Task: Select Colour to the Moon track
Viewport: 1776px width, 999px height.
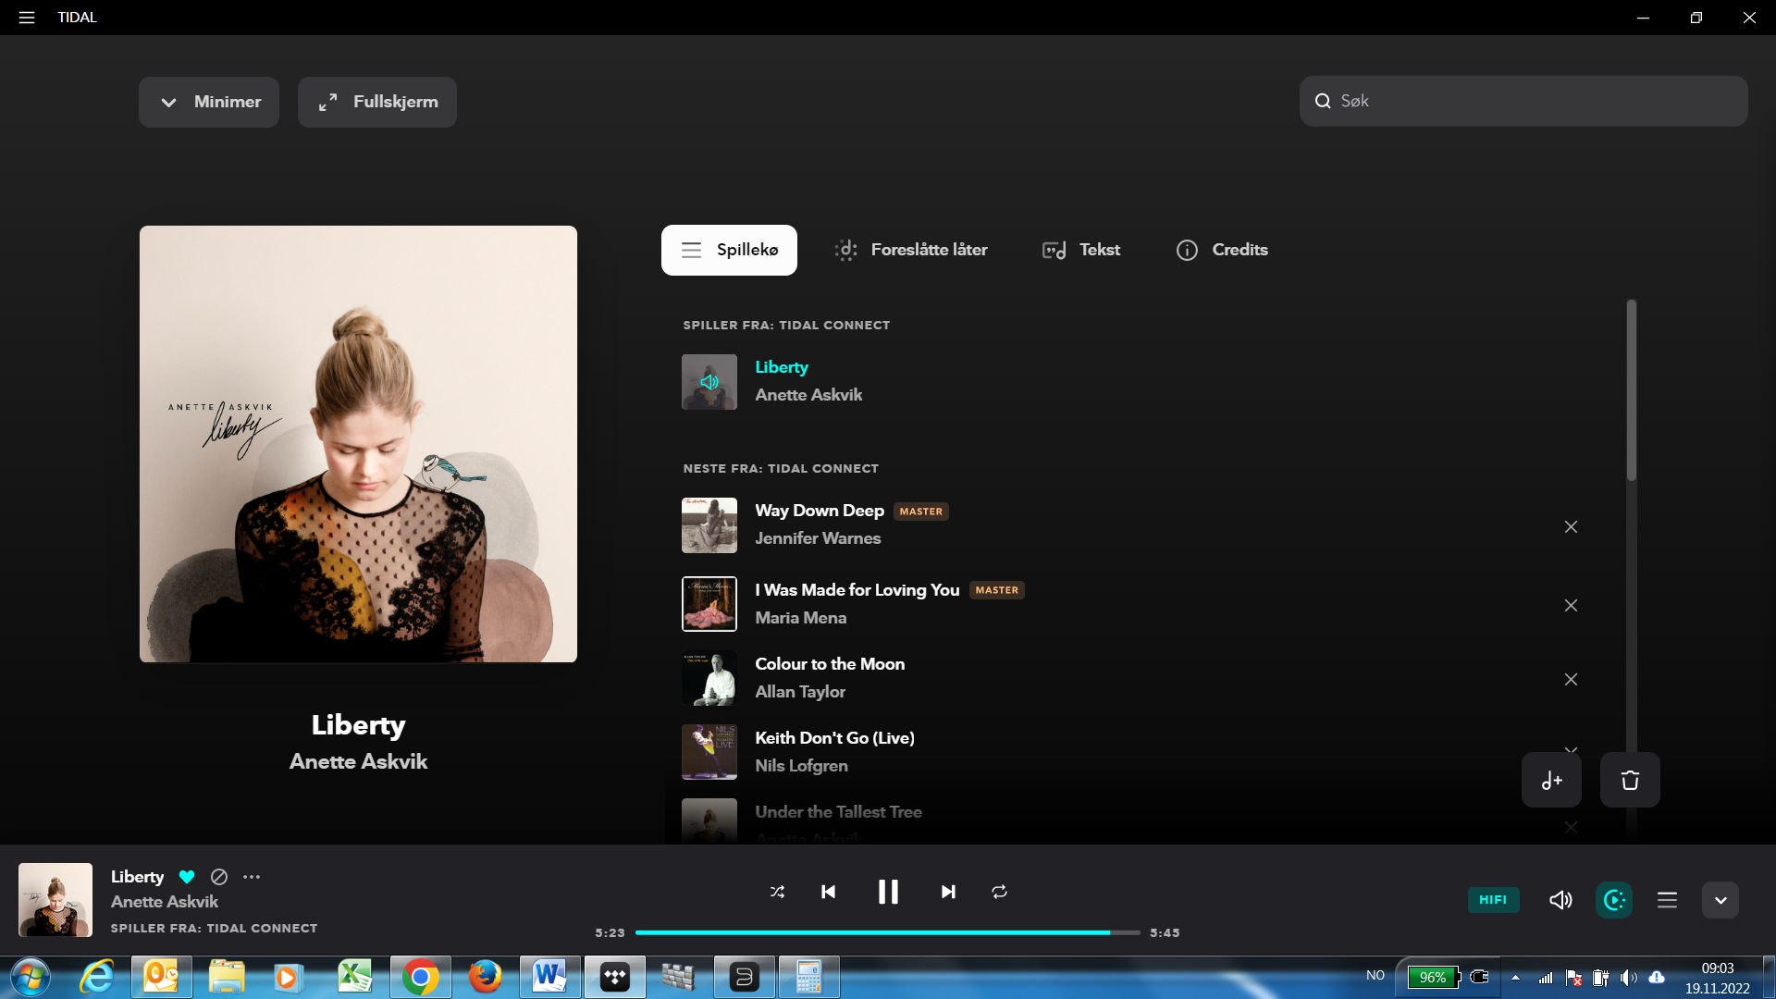Action: click(x=830, y=664)
